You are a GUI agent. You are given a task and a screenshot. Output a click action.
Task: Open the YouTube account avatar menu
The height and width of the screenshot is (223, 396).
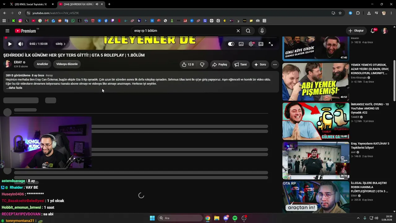click(385, 31)
